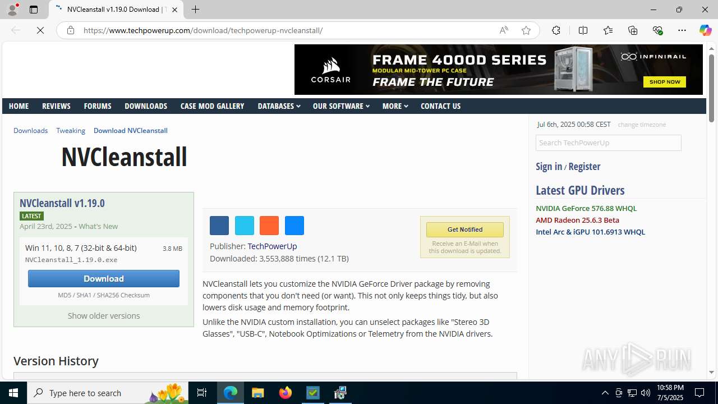718x404 pixels.
Task: Click the browser address bar URL
Action: coord(203,30)
